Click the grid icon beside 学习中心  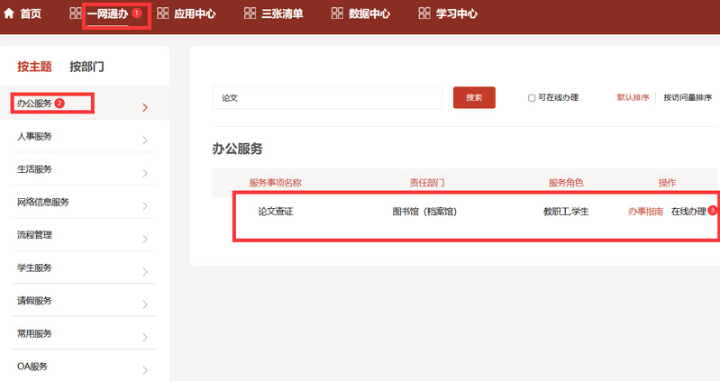(x=424, y=14)
